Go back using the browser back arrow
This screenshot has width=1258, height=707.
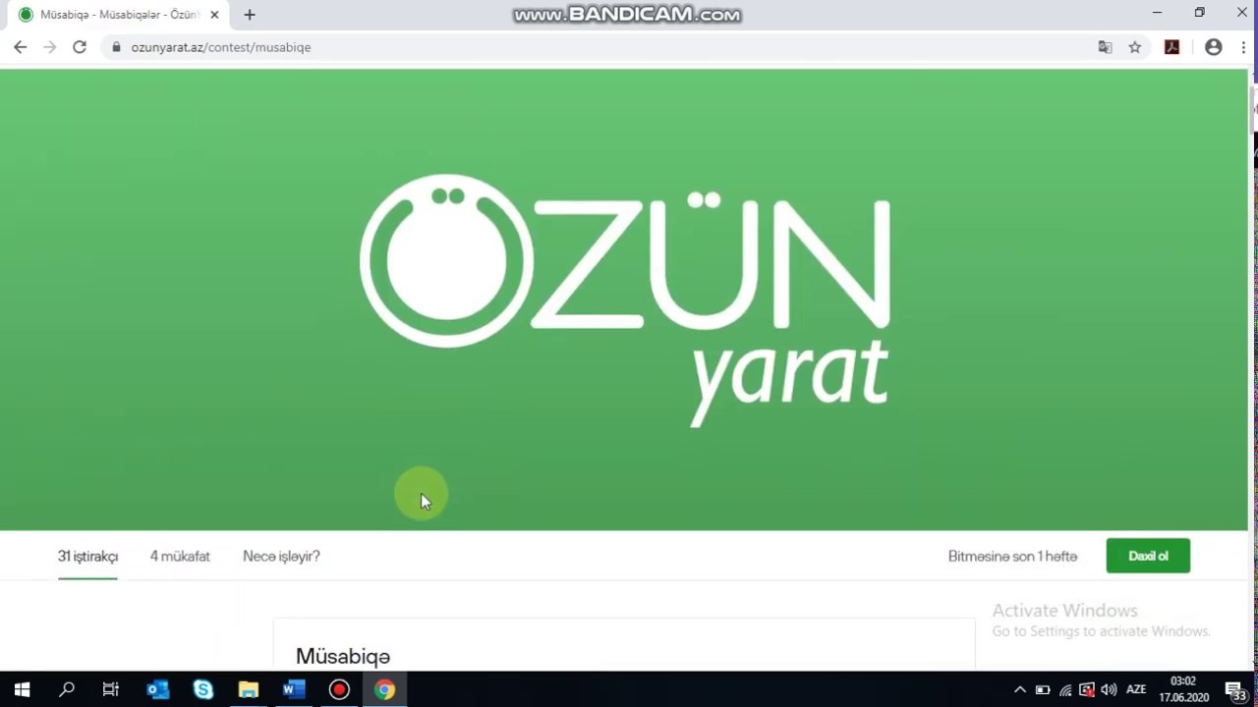click(20, 47)
